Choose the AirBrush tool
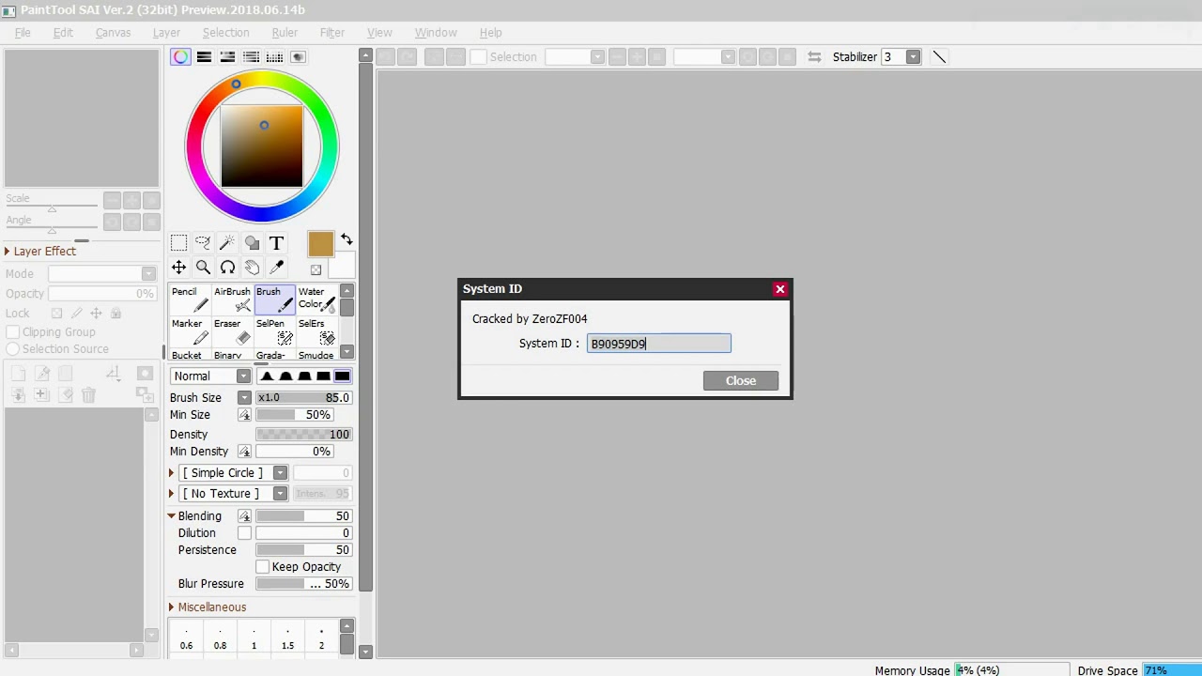 pyautogui.click(x=232, y=300)
